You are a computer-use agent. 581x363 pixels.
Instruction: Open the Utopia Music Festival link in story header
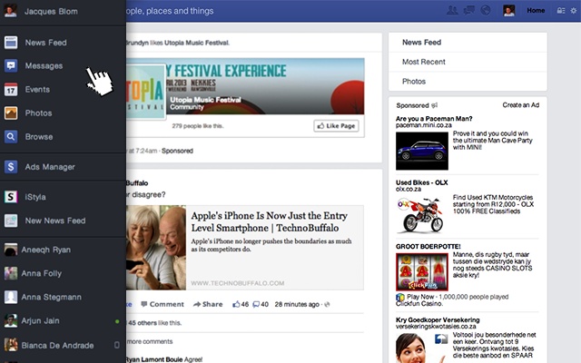(196, 43)
